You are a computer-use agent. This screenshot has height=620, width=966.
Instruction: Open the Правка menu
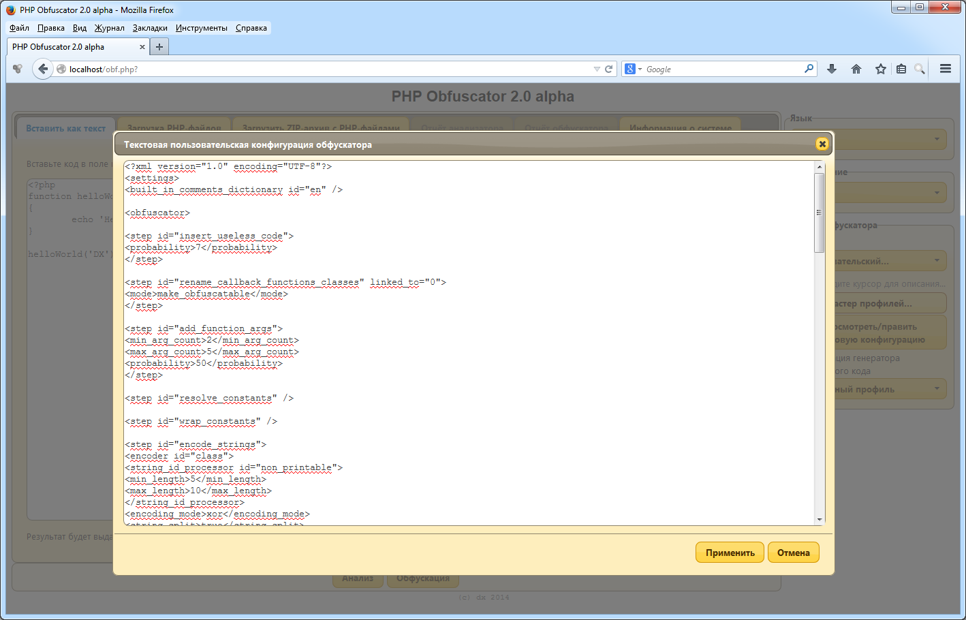tap(51, 28)
